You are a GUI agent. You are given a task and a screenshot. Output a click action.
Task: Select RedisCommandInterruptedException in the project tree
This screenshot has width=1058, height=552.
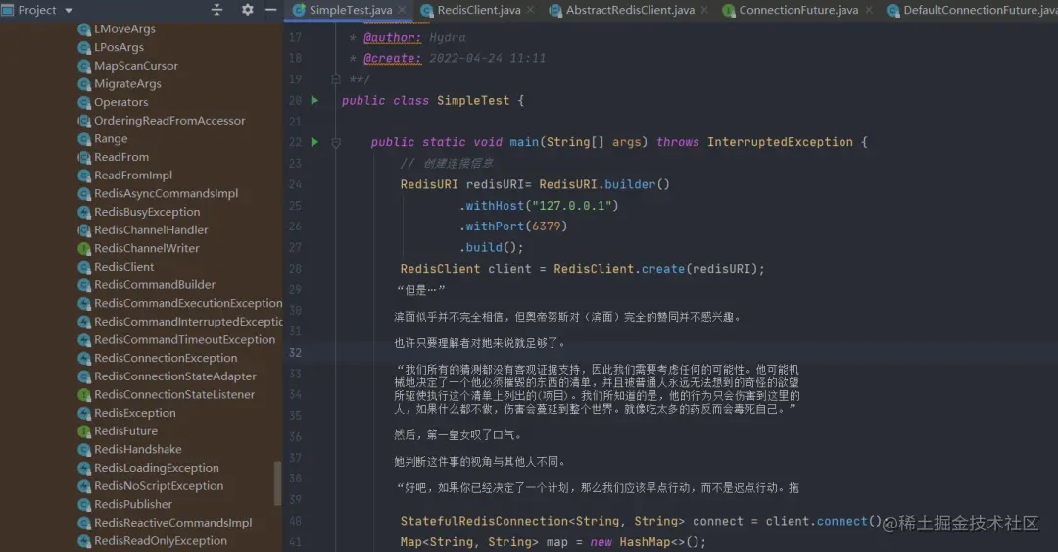[x=187, y=321]
